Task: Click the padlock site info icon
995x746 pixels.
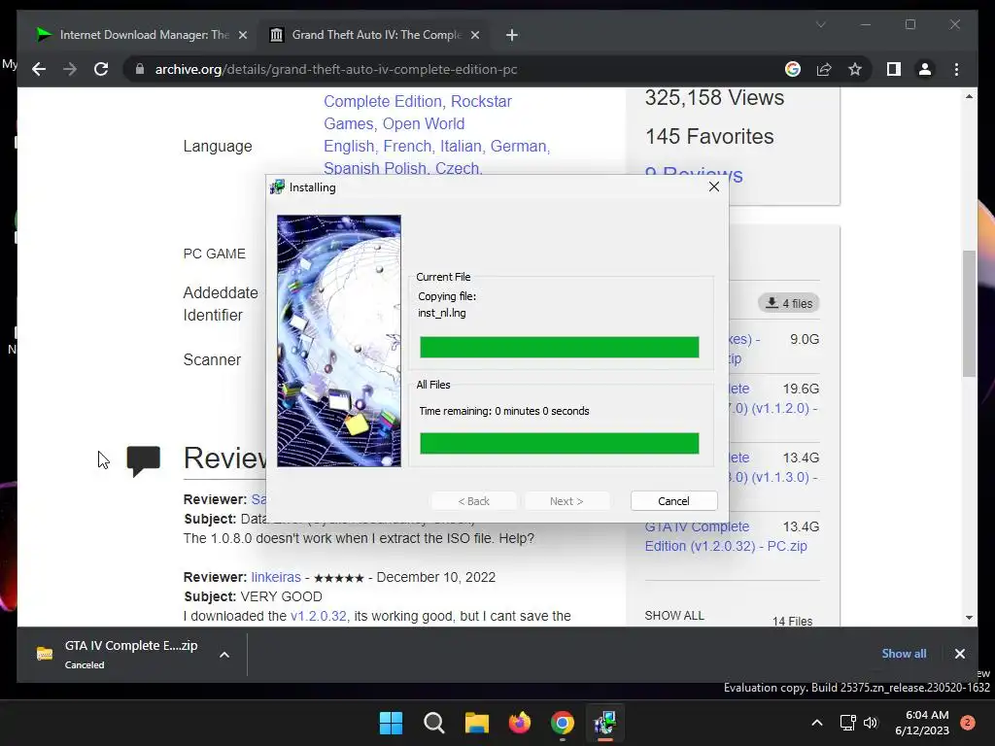Action: click(x=140, y=69)
